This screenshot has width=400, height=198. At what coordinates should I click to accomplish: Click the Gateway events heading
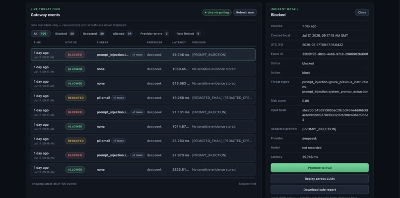click(45, 15)
